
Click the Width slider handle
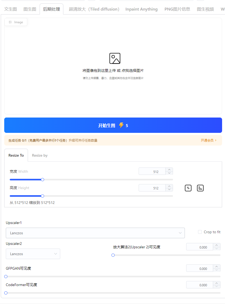coord(43,180)
